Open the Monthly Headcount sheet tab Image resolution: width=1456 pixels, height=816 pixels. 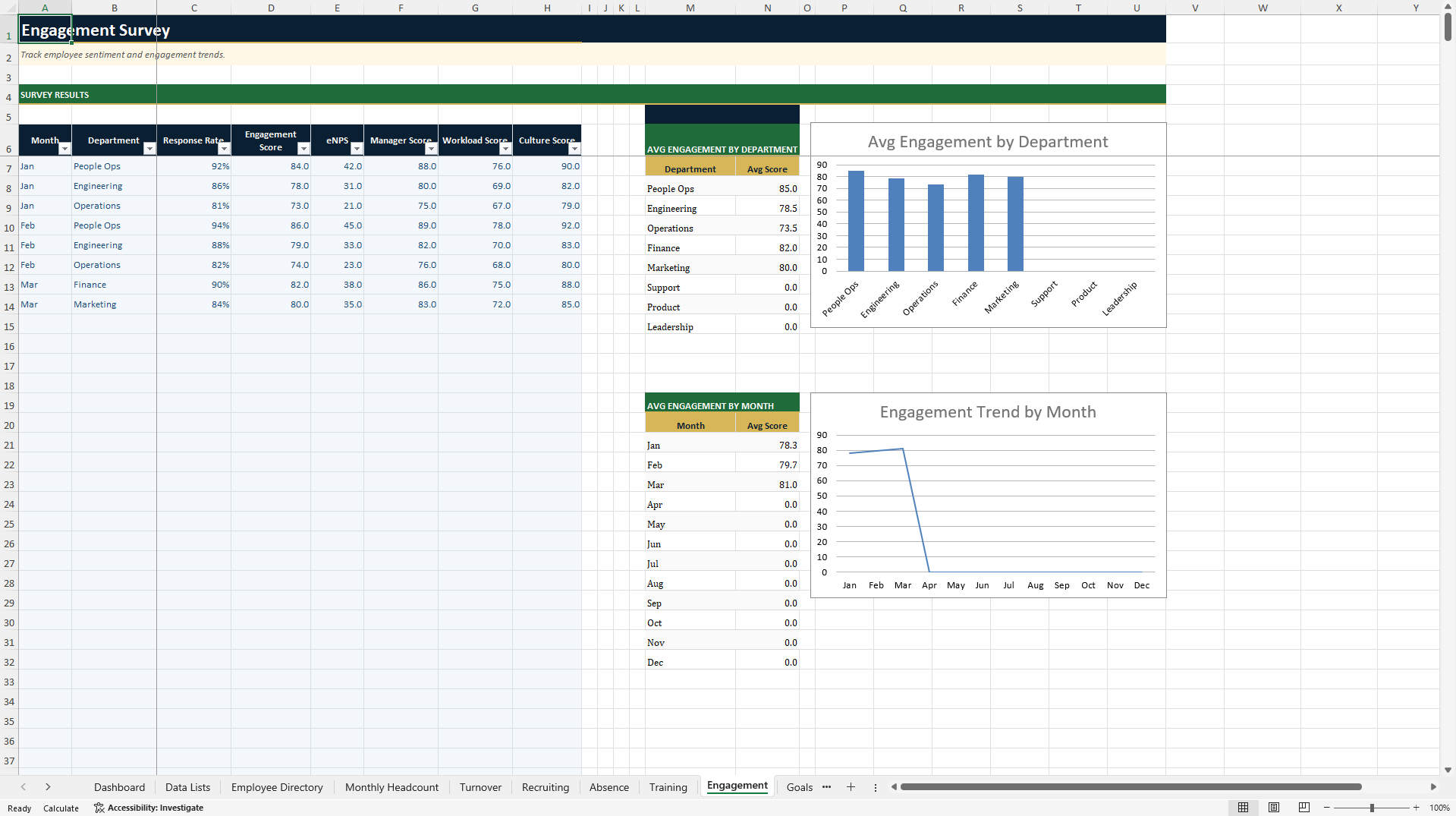(392, 787)
